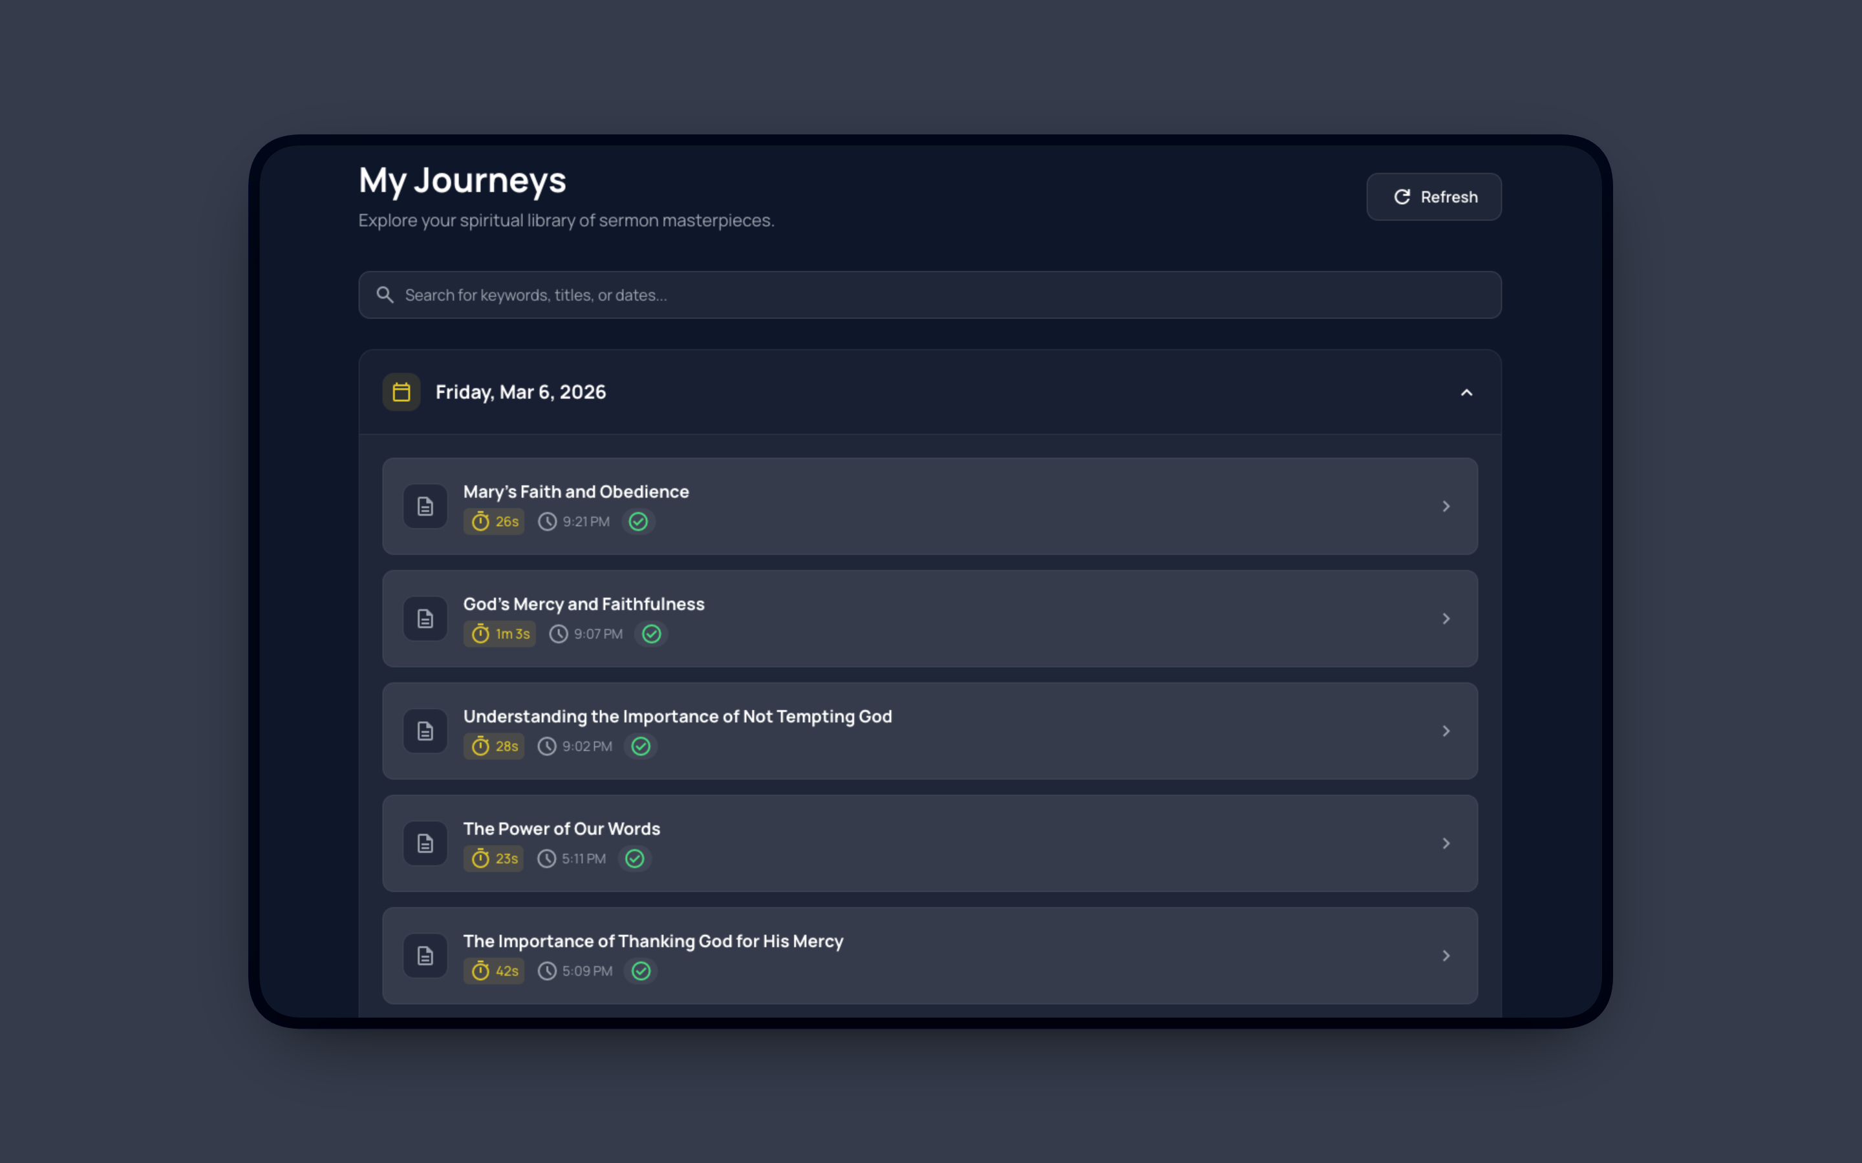Click document icon for The Power of Our Words
The image size is (1862, 1163).
425,843
